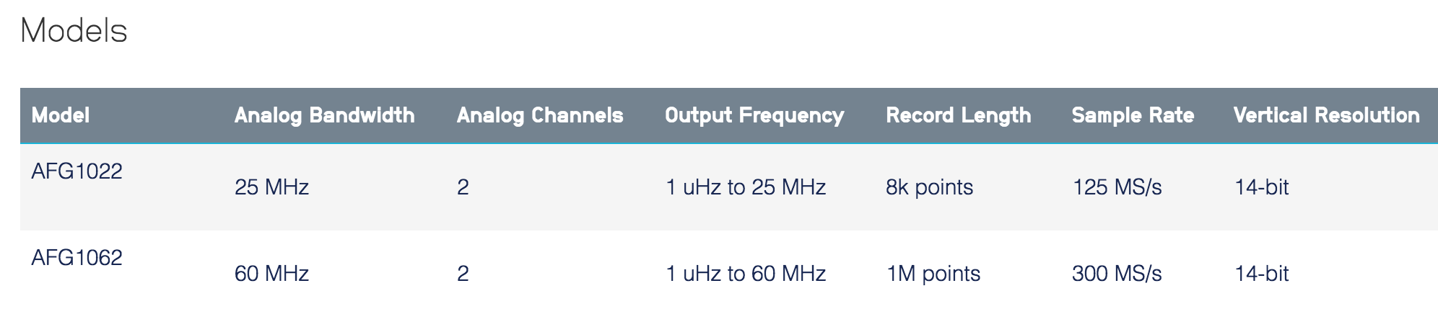Click the 1 uHz to 25 MHz cell
1438x327 pixels.
coord(745,187)
